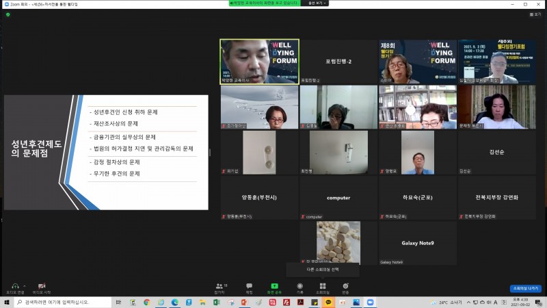Viewport: 547px width, 308px height.
Task: Open KakaoTalk from the Windows taskbar
Action: click(x=328, y=302)
